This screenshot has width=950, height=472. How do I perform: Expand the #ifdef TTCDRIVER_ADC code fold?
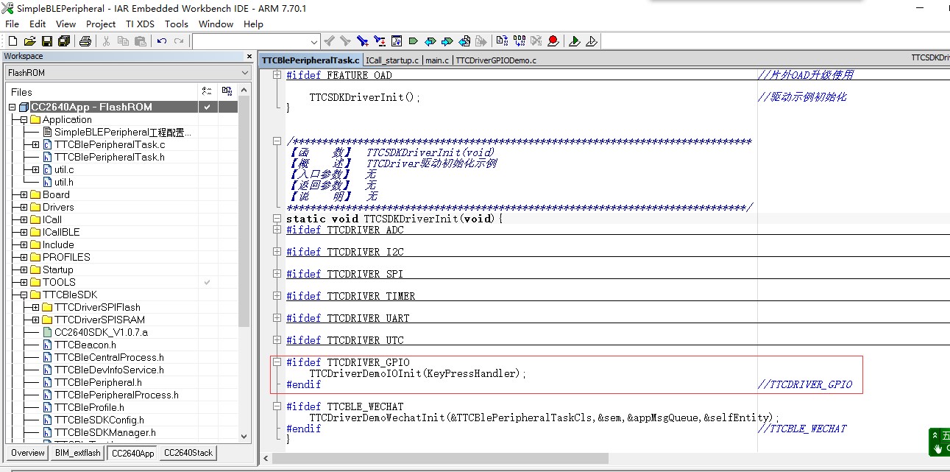pyautogui.click(x=277, y=230)
